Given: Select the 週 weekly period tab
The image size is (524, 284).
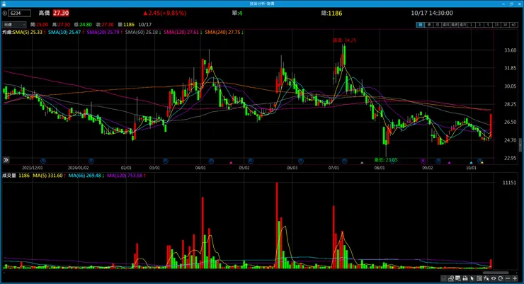Looking at the screenshot, I should click(429, 25).
